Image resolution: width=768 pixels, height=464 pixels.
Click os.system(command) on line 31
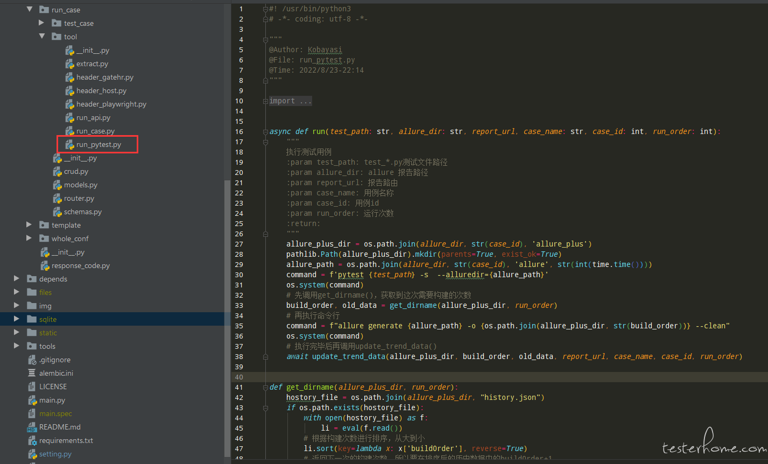click(325, 285)
